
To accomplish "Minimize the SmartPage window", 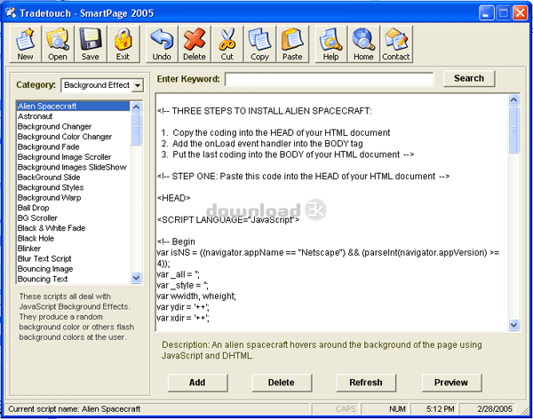I will [x=487, y=13].
